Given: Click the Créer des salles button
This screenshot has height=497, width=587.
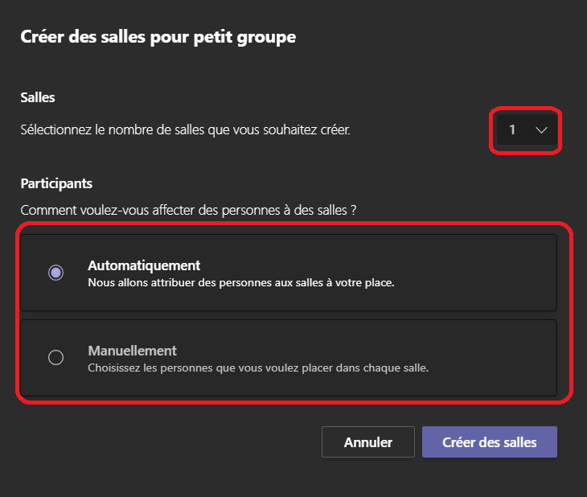Looking at the screenshot, I should tap(489, 442).
